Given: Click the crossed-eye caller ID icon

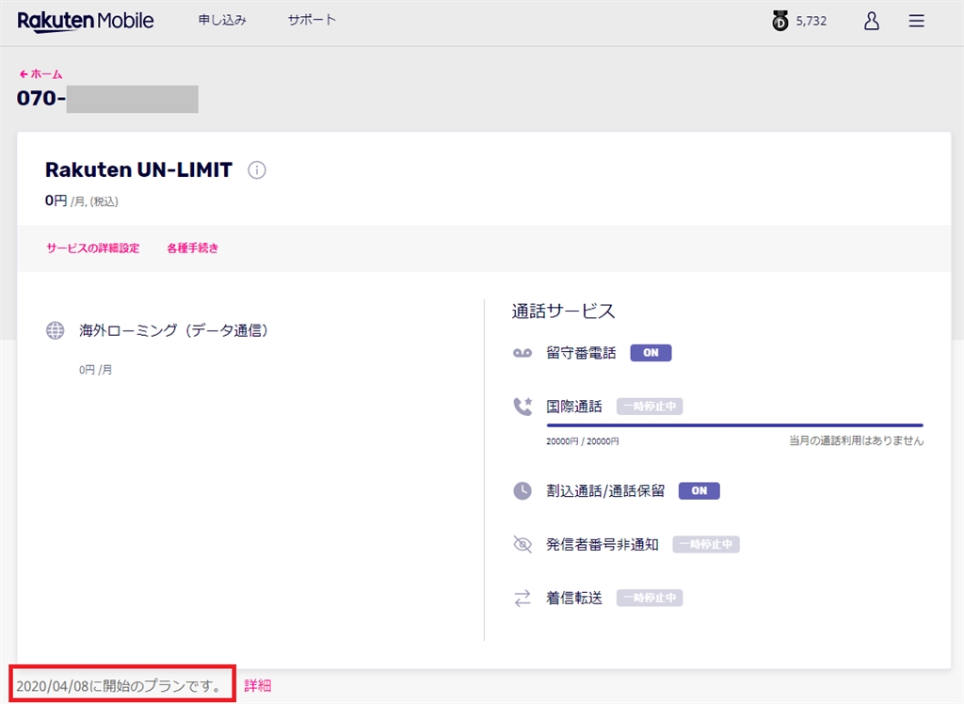Looking at the screenshot, I should pos(522,544).
